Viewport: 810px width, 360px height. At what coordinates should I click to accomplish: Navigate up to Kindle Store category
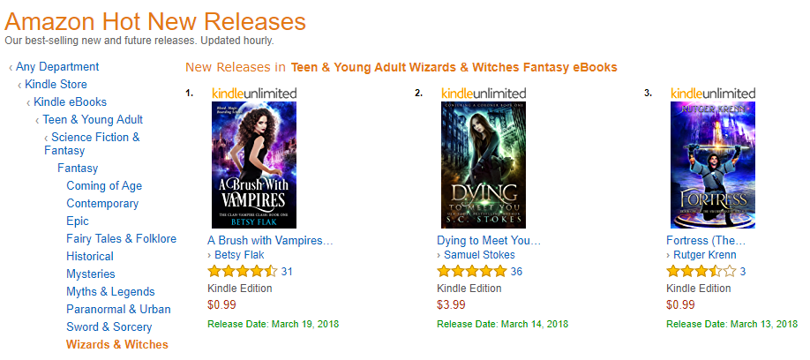coord(56,85)
